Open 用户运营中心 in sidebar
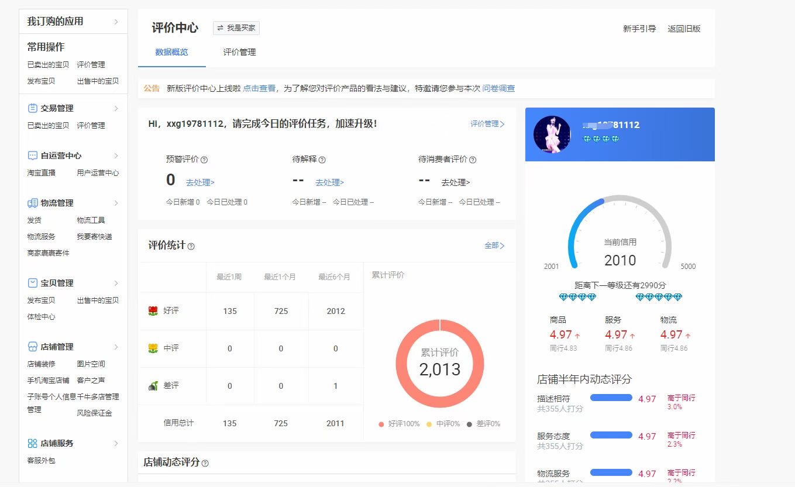The width and height of the screenshot is (795, 487). (98, 173)
